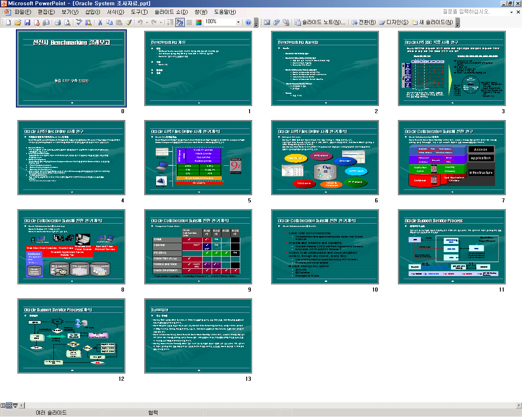This screenshot has width=522, height=417.
Task: Click the New blank presentation icon
Action: point(8,22)
